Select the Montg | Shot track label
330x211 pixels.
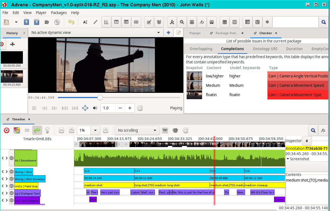[x=23, y=172]
